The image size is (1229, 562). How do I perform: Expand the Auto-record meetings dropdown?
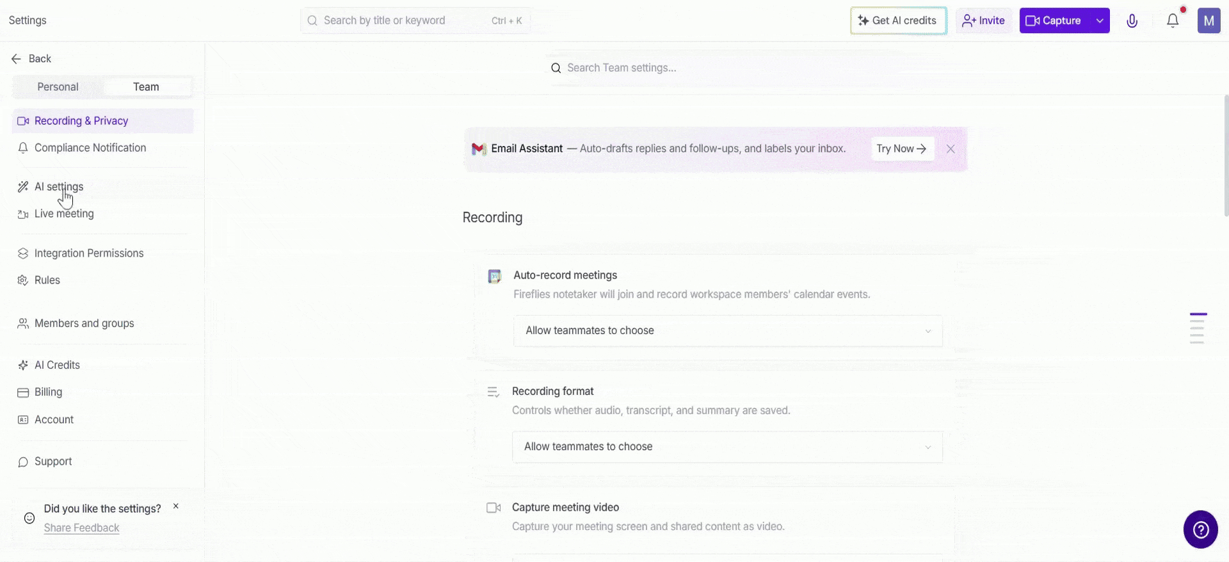(728, 331)
